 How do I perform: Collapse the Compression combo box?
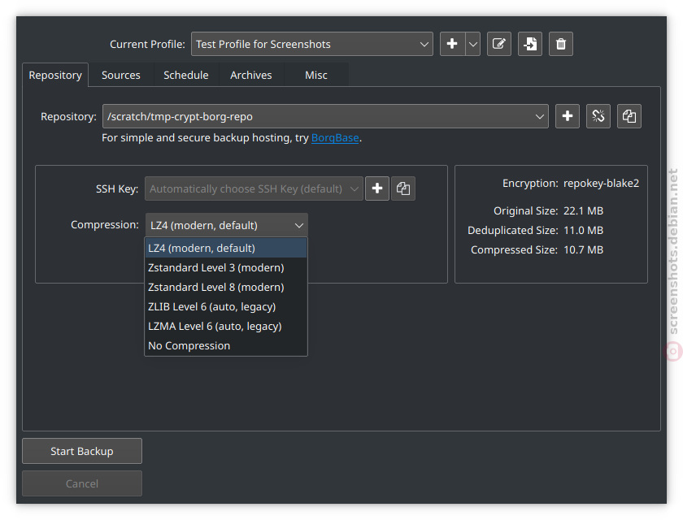coord(226,225)
